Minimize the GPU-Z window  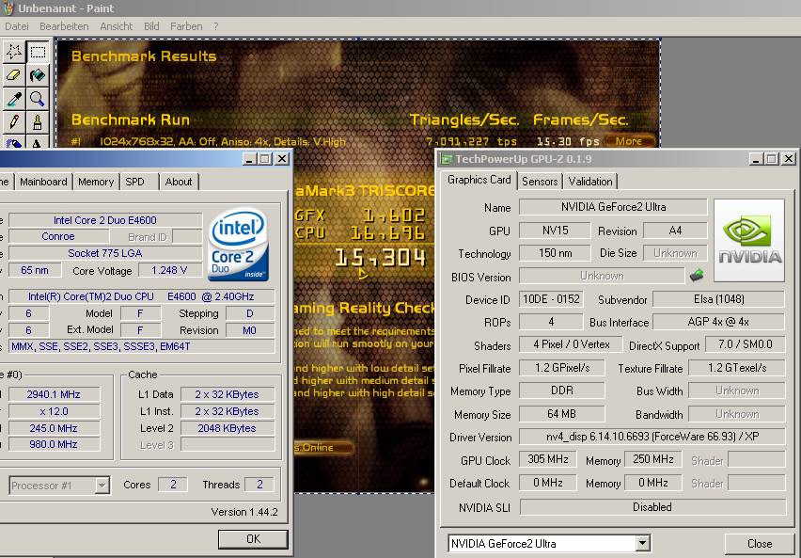pyautogui.click(x=756, y=159)
